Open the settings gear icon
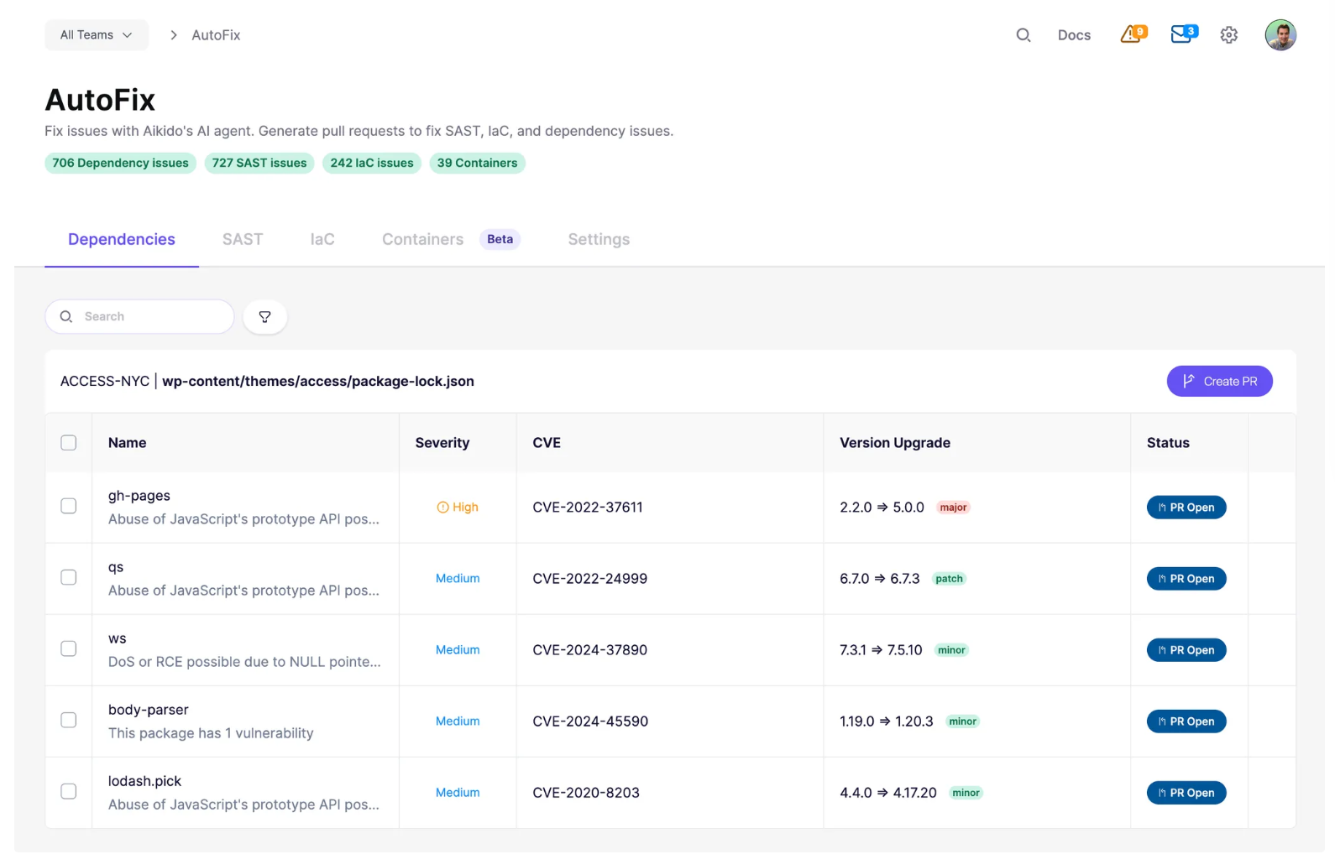The height and width of the screenshot is (854, 1335). [1228, 35]
